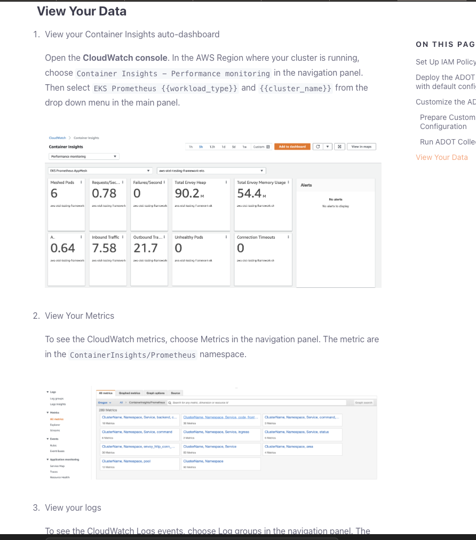Open the Set Up IAM Policy link
Screen dimensions: 476x540
coord(446,62)
